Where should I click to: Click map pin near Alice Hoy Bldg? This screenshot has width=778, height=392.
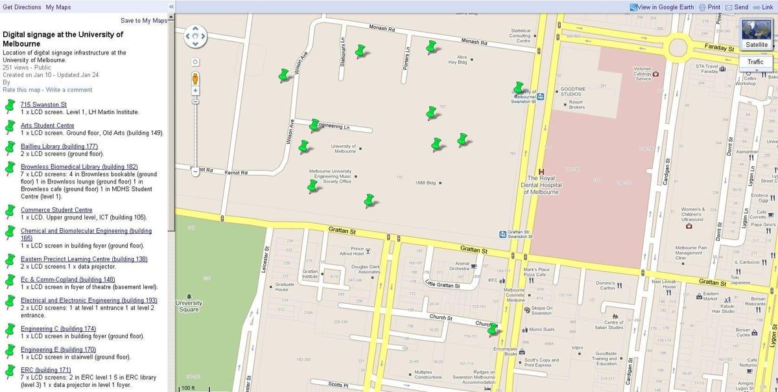coord(431,47)
